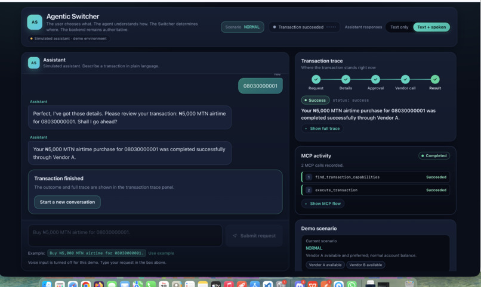Select the Vendor call step checkmark circle
Viewport: 481px width, 287px height.
pyautogui.click(x=405, y=79)
